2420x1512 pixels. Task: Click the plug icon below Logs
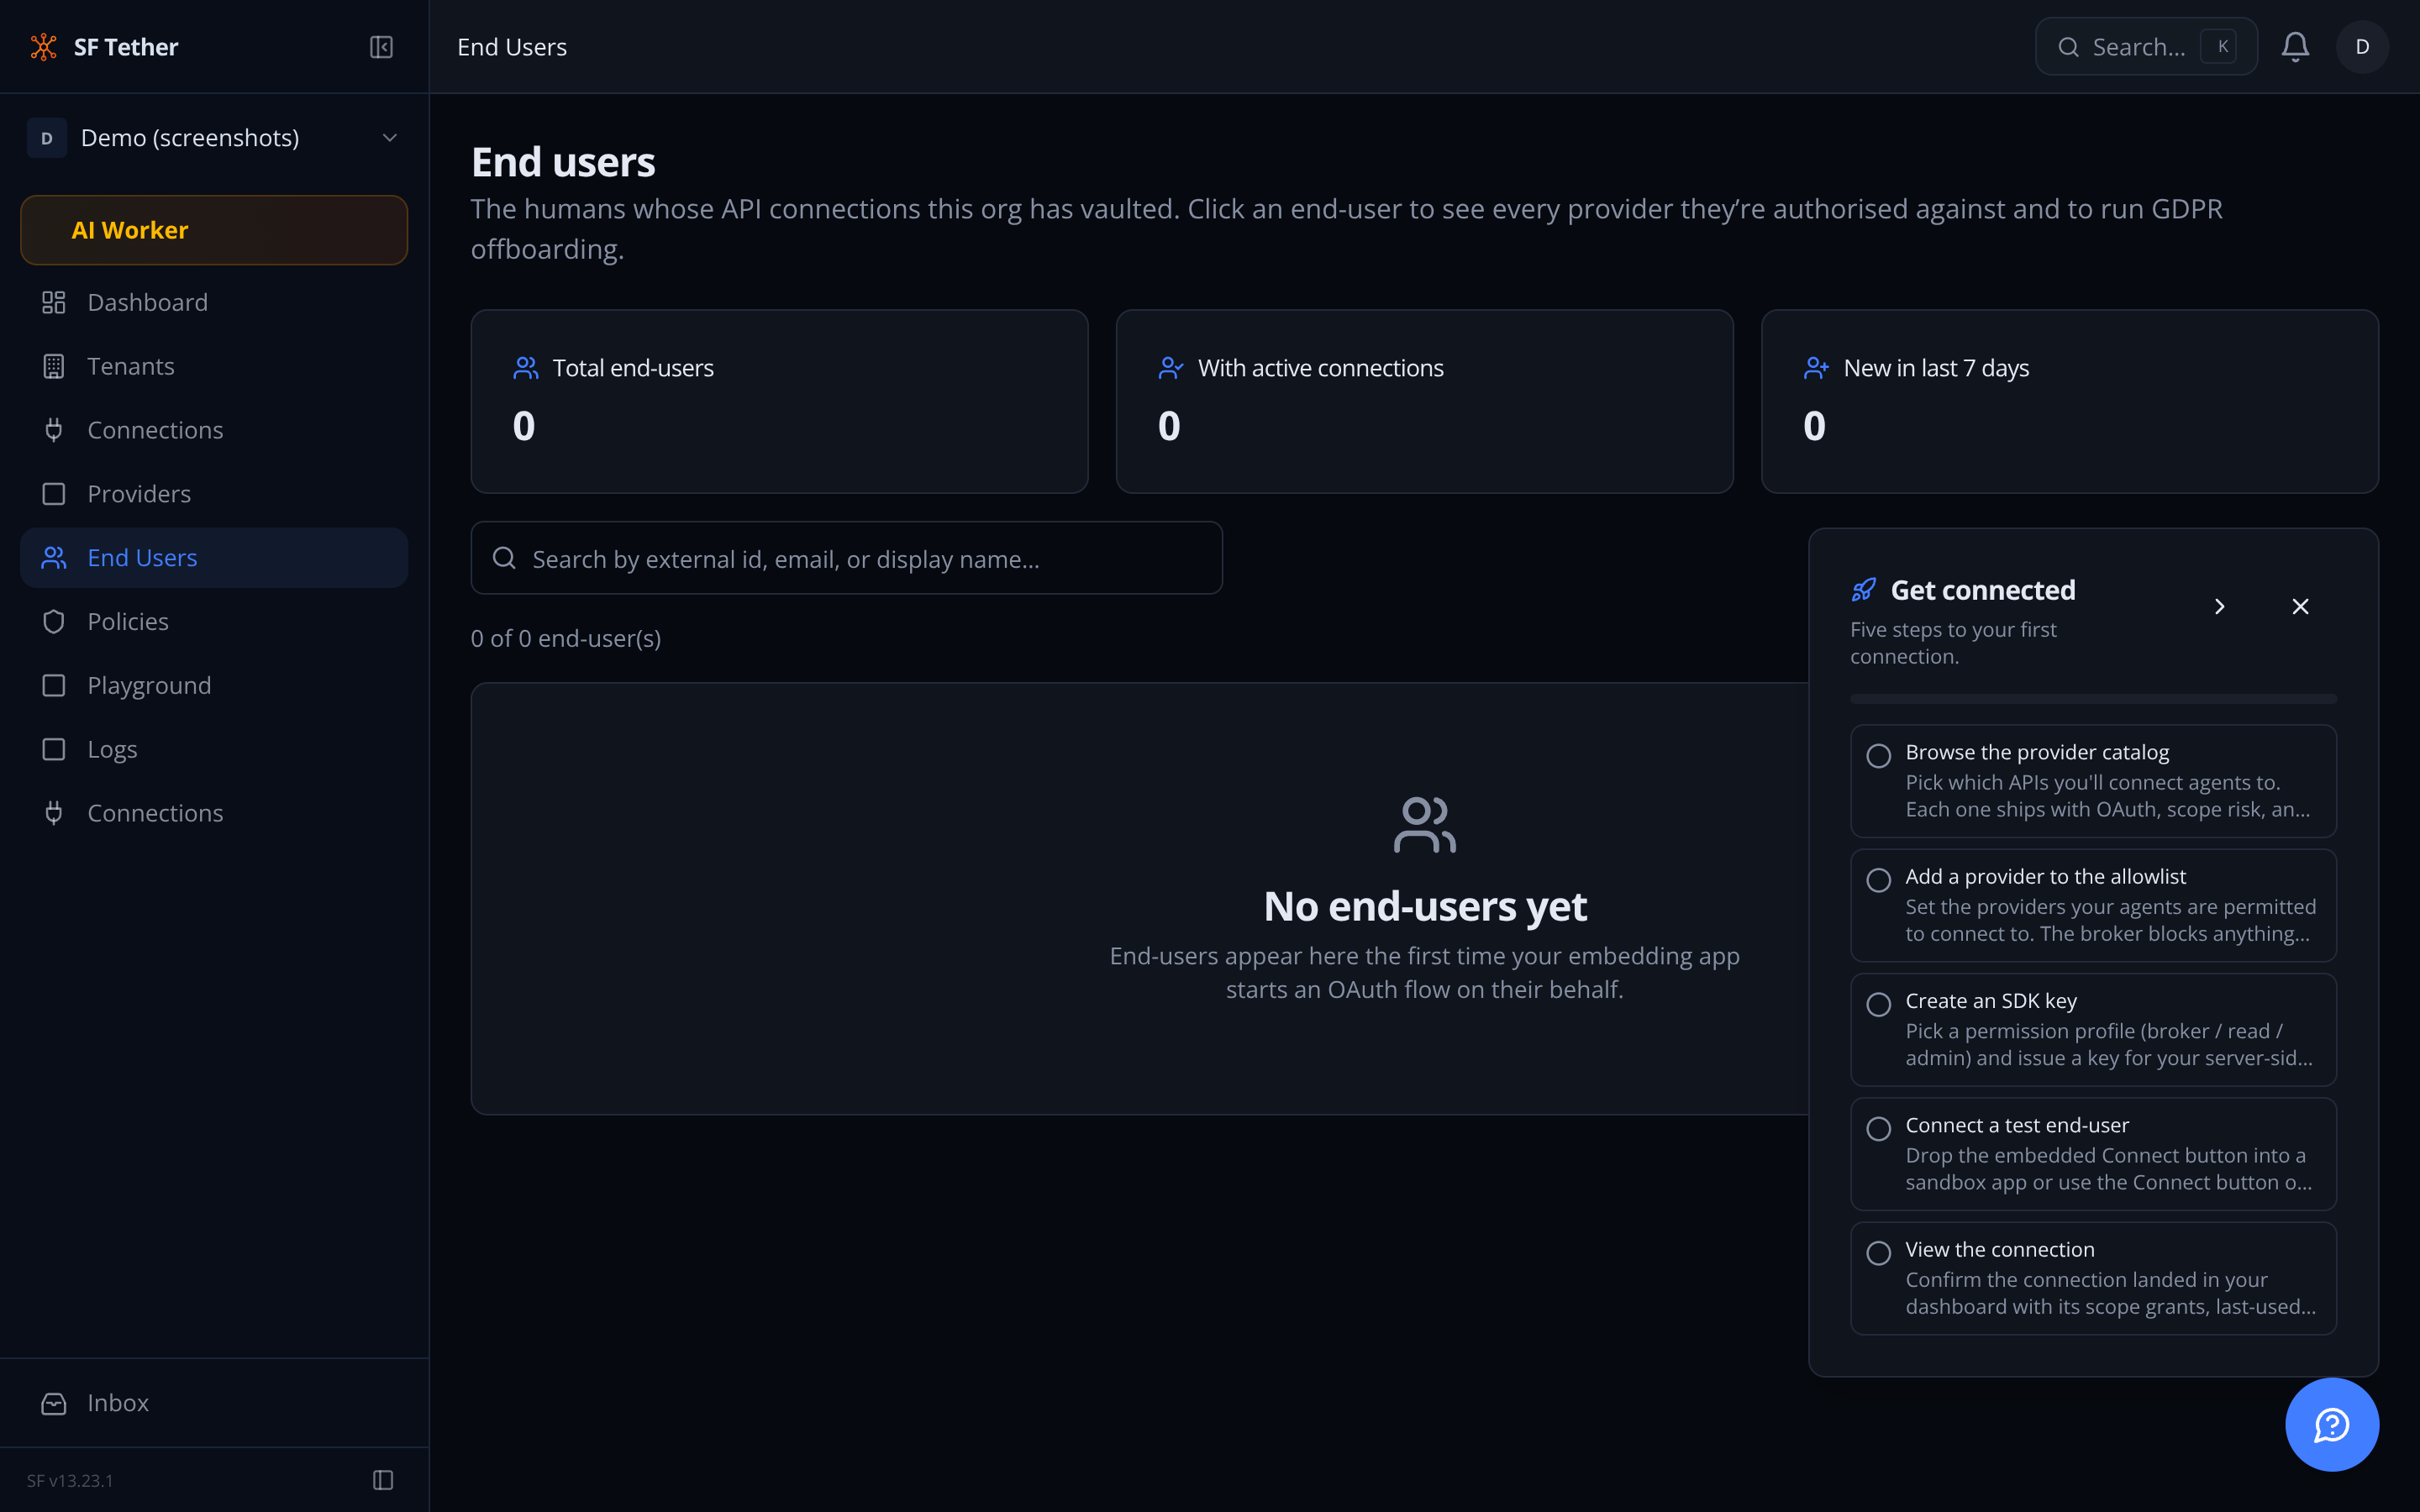click(54, 813)
